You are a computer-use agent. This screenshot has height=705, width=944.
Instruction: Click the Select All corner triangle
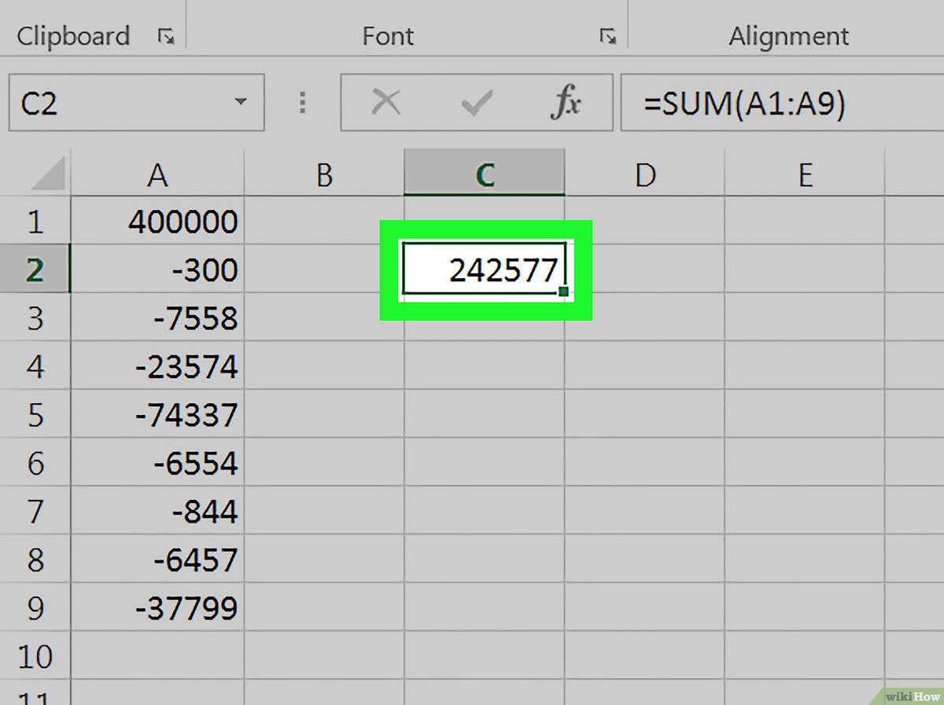pos(48,174)
